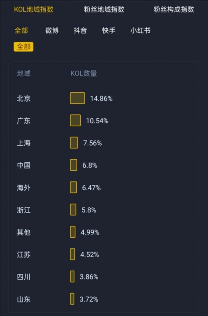208x316 pixels.
Task: Select the 江苏 region label
Action: tap(23, 255)
